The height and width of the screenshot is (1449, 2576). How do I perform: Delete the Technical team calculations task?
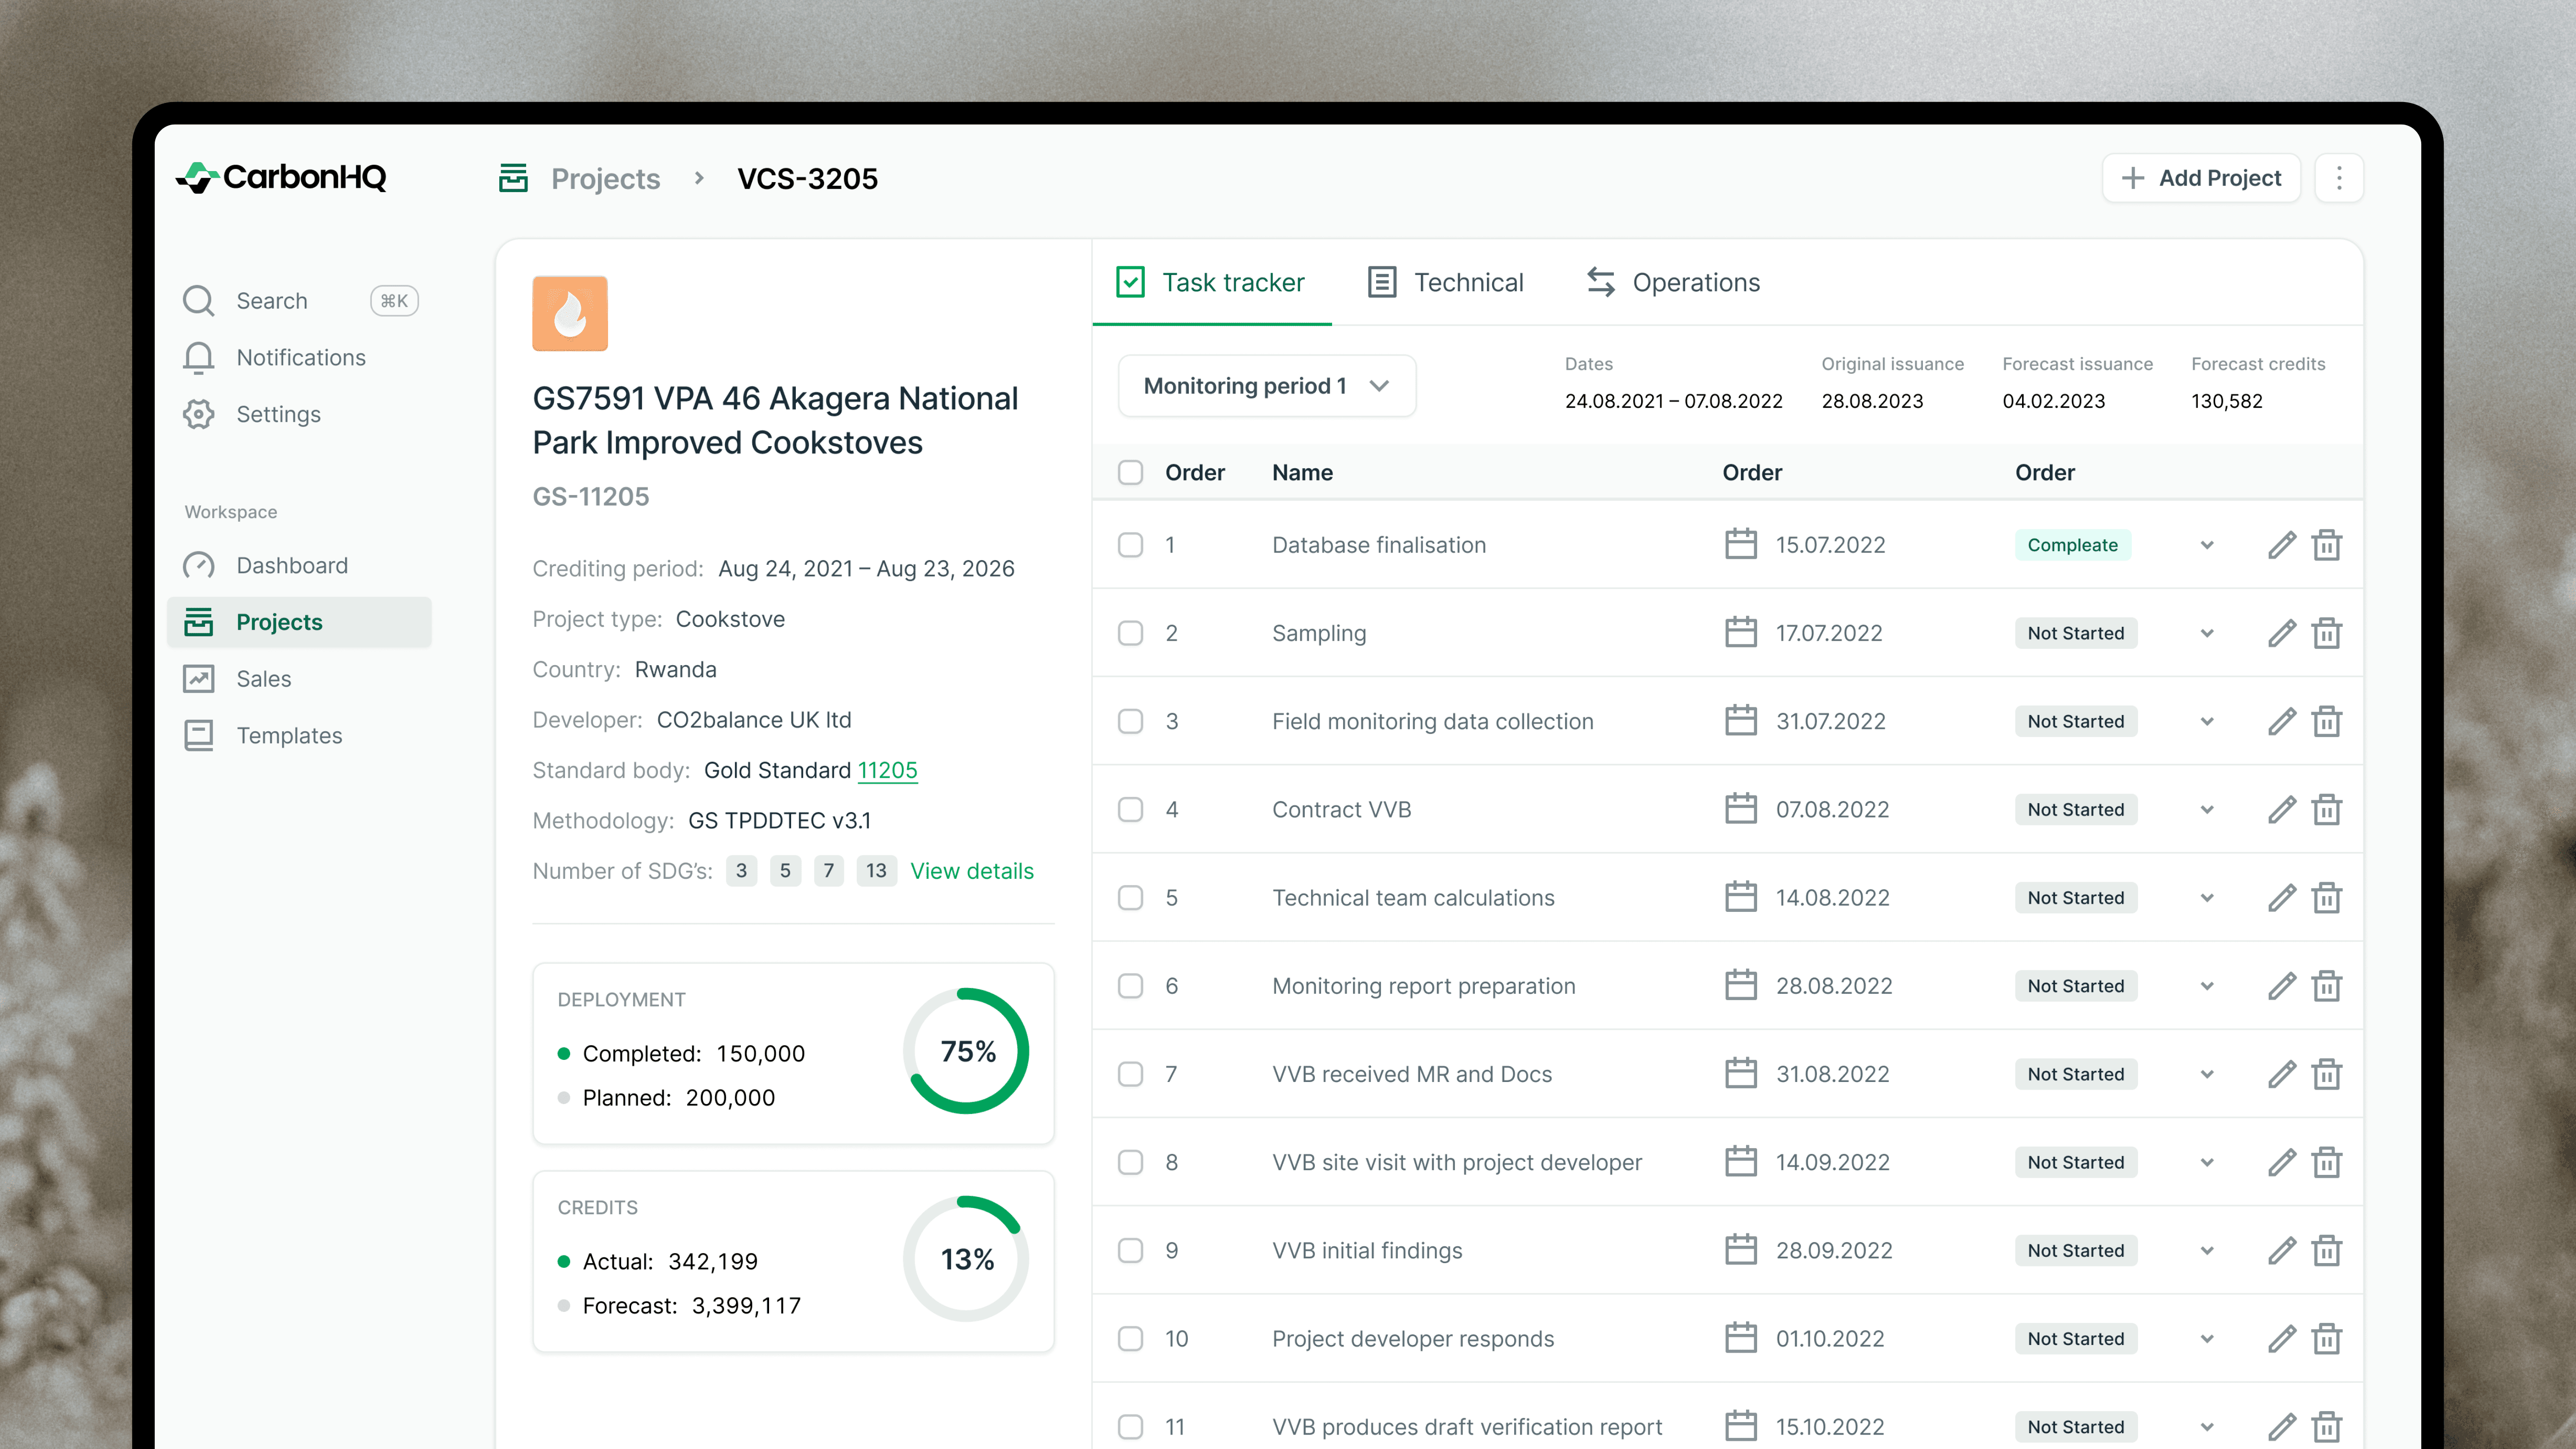click(x=2327, y=897)
